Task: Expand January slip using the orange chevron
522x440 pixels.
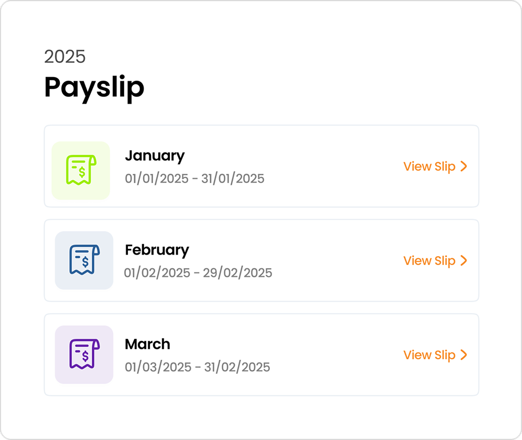Action: (464, 166)
